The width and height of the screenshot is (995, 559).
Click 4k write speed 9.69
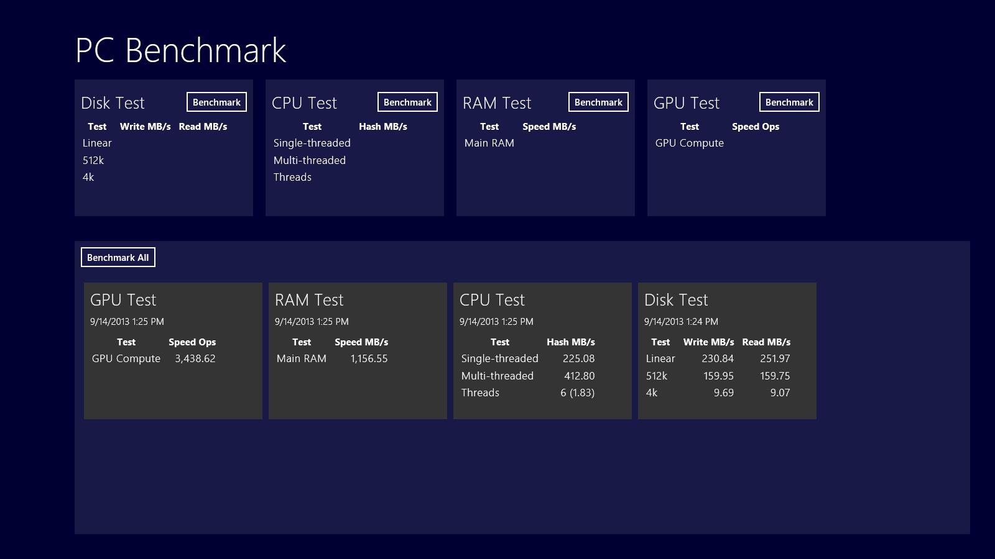tap(724, 393)
